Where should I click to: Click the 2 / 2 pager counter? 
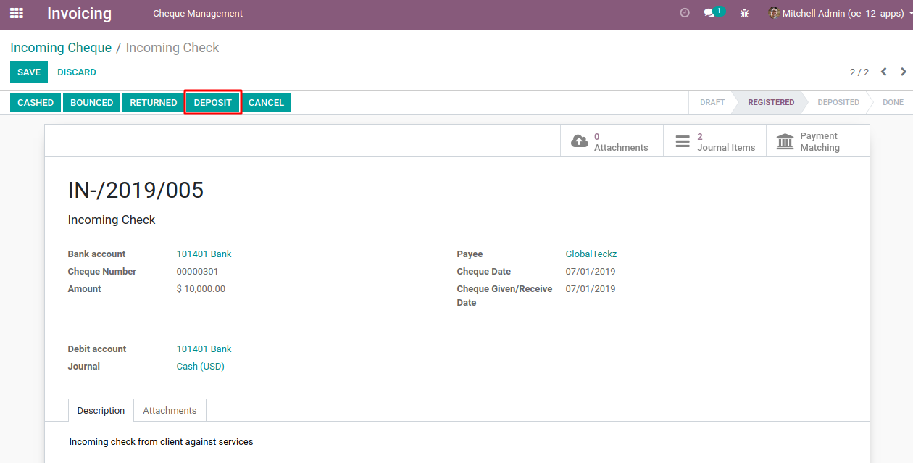[x=859, y=72]
